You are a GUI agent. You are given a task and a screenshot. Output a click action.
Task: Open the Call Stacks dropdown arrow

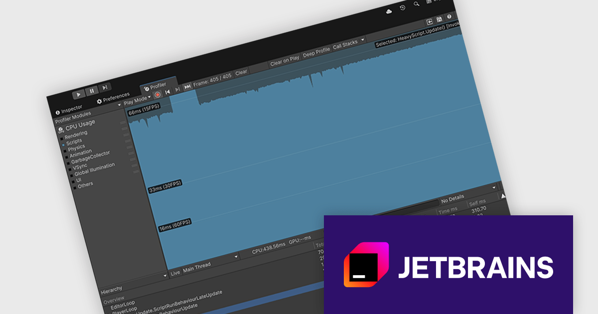[x=362, y=40]
